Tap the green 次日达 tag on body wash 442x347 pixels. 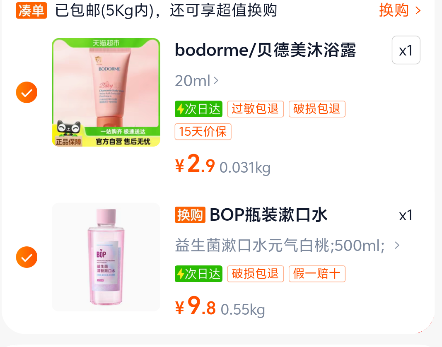198,109
